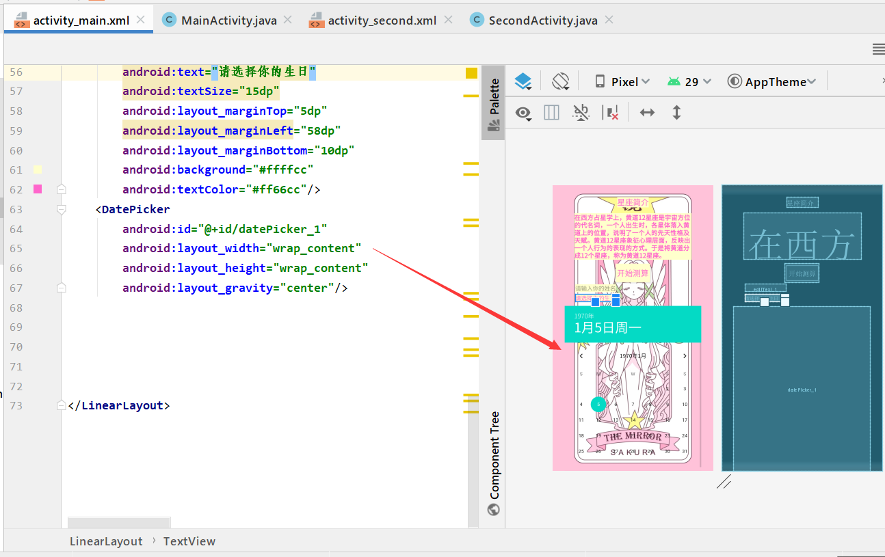Click the yellow color swatch at line 61

(x=38, y=169)
